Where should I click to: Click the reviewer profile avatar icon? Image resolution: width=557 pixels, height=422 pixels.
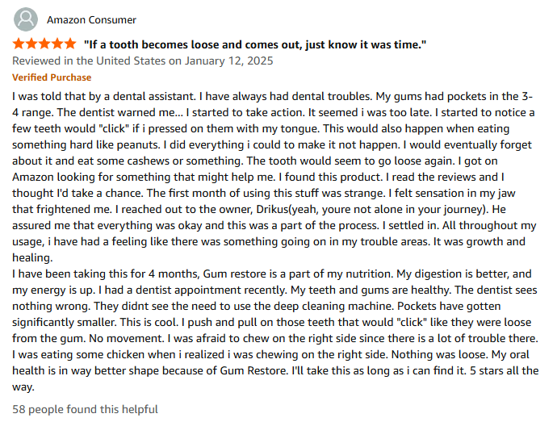click(x=26, y=19)
